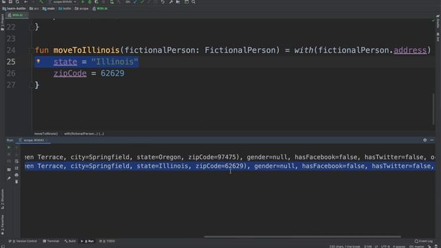441x248 pixels.
Task: Click the VCS commit checkmark icon
Action: [x=142, y=1]
